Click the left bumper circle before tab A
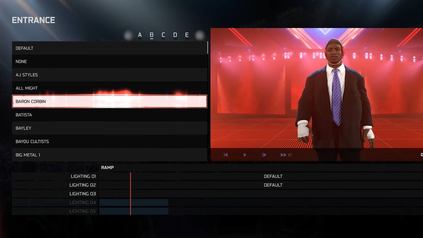 (x=129, y=35)
